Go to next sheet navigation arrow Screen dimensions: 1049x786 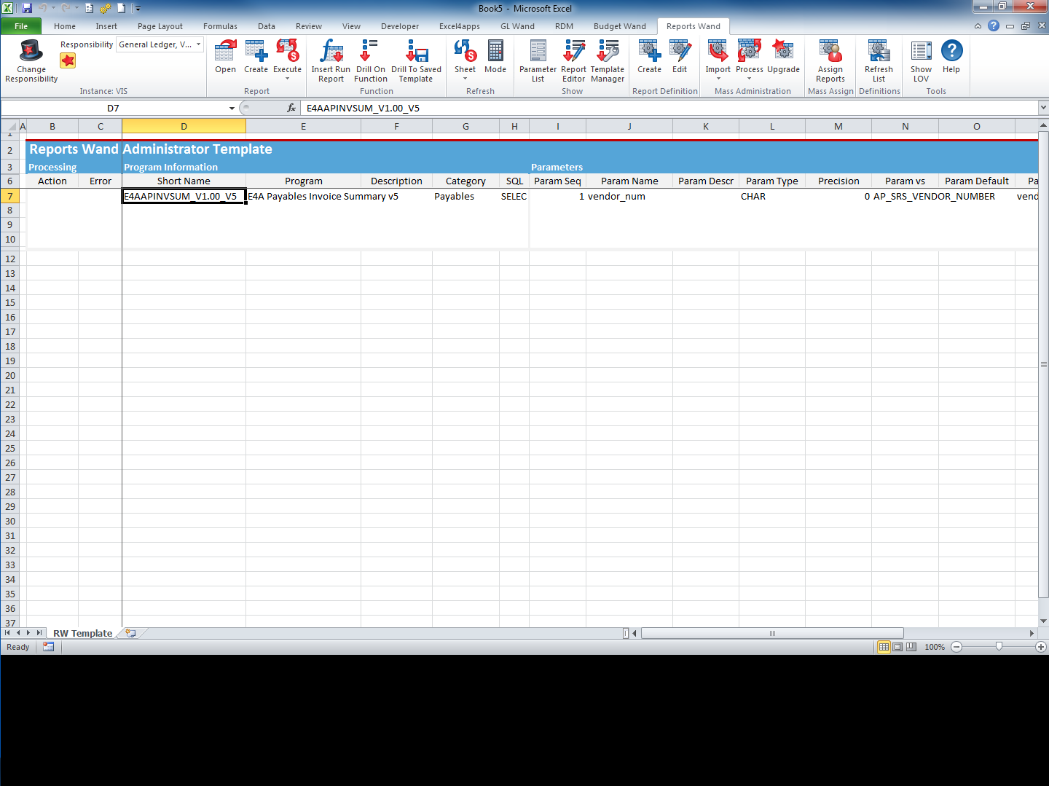tap(28, 633)
